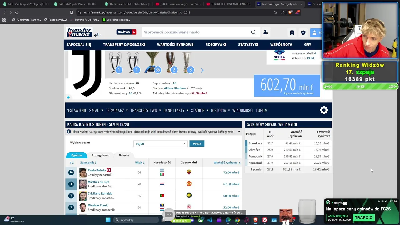Sort table by Wiek column
Screen dimensions: 400x225
140,162
